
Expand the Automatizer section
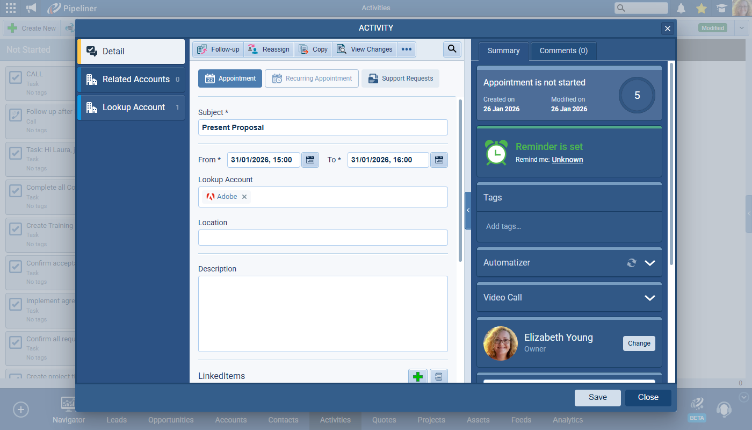[x=650, y=263]
